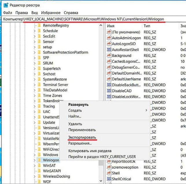The image size is (186, 184).
Task: Select the WOF folder icon
Action: tap(39, 181)
